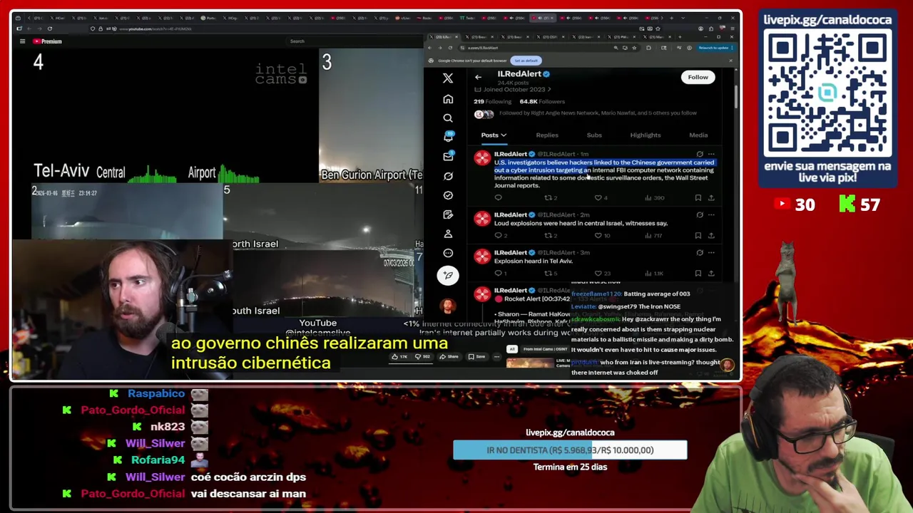The image size is (913, 513).
Task: Expand the Posts tab dropdown chevron
Action: tap(504, 135)
